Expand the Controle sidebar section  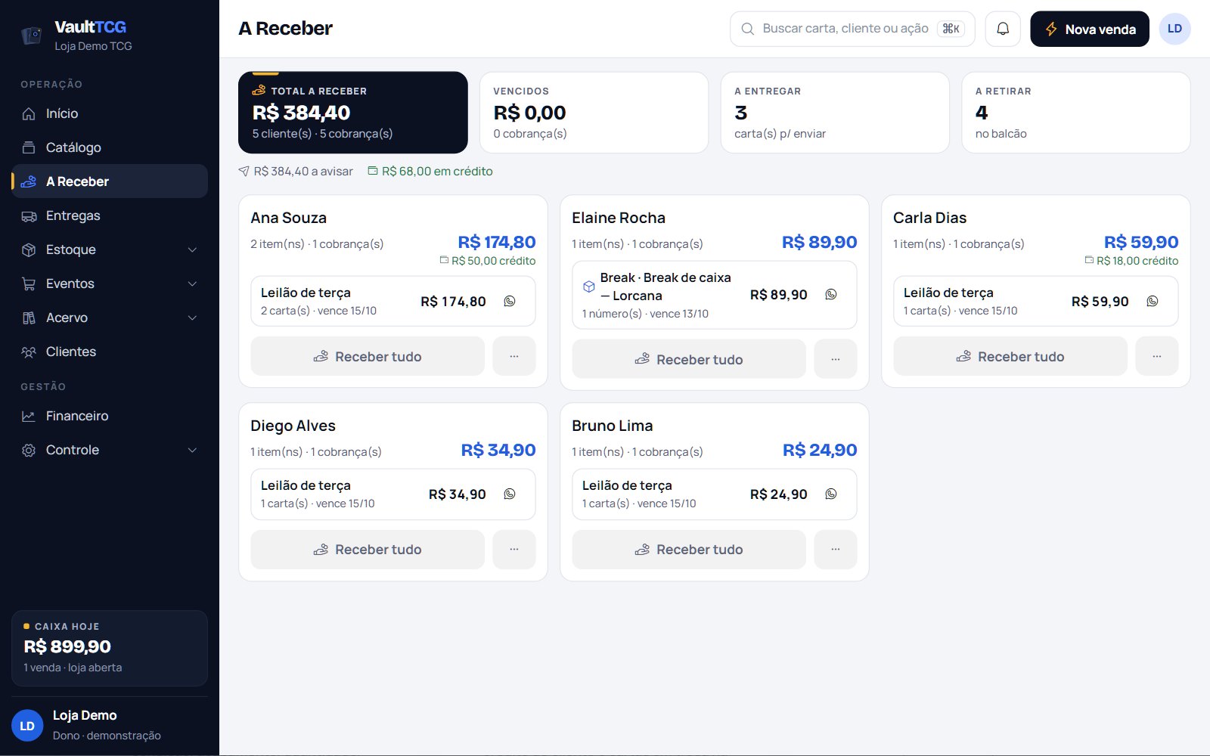point(192,450)
